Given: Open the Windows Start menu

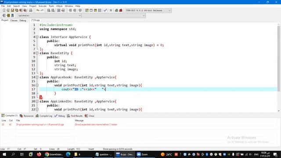Looking at the screenshot, I should coord(4,154).
